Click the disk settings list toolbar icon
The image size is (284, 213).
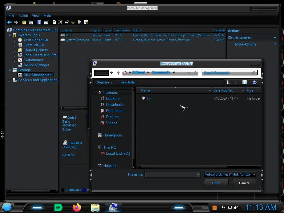pyautogui.click(x=86, y=22)
